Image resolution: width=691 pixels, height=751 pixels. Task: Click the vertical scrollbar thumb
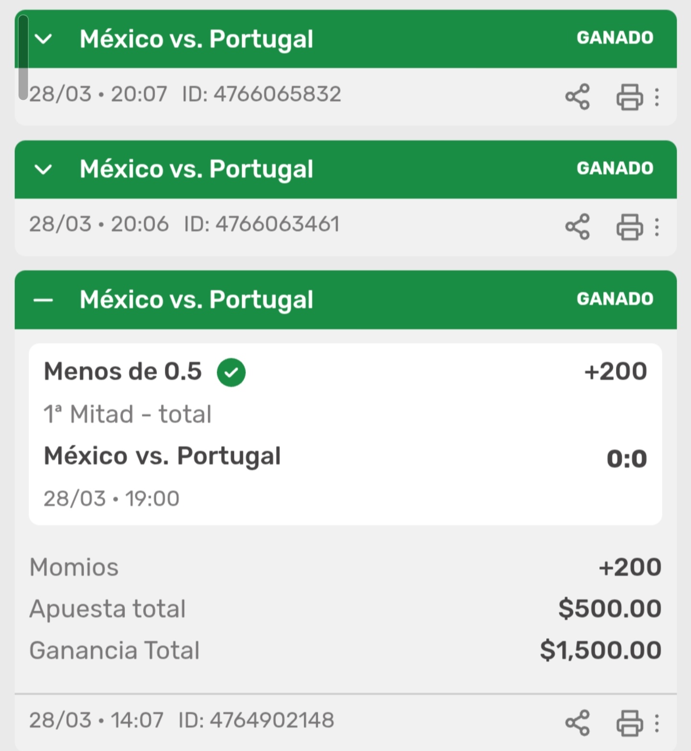(x=23, y=58)
